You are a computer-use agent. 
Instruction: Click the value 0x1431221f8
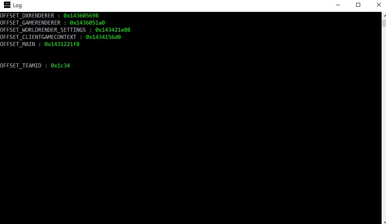click(x=62, y=44)
